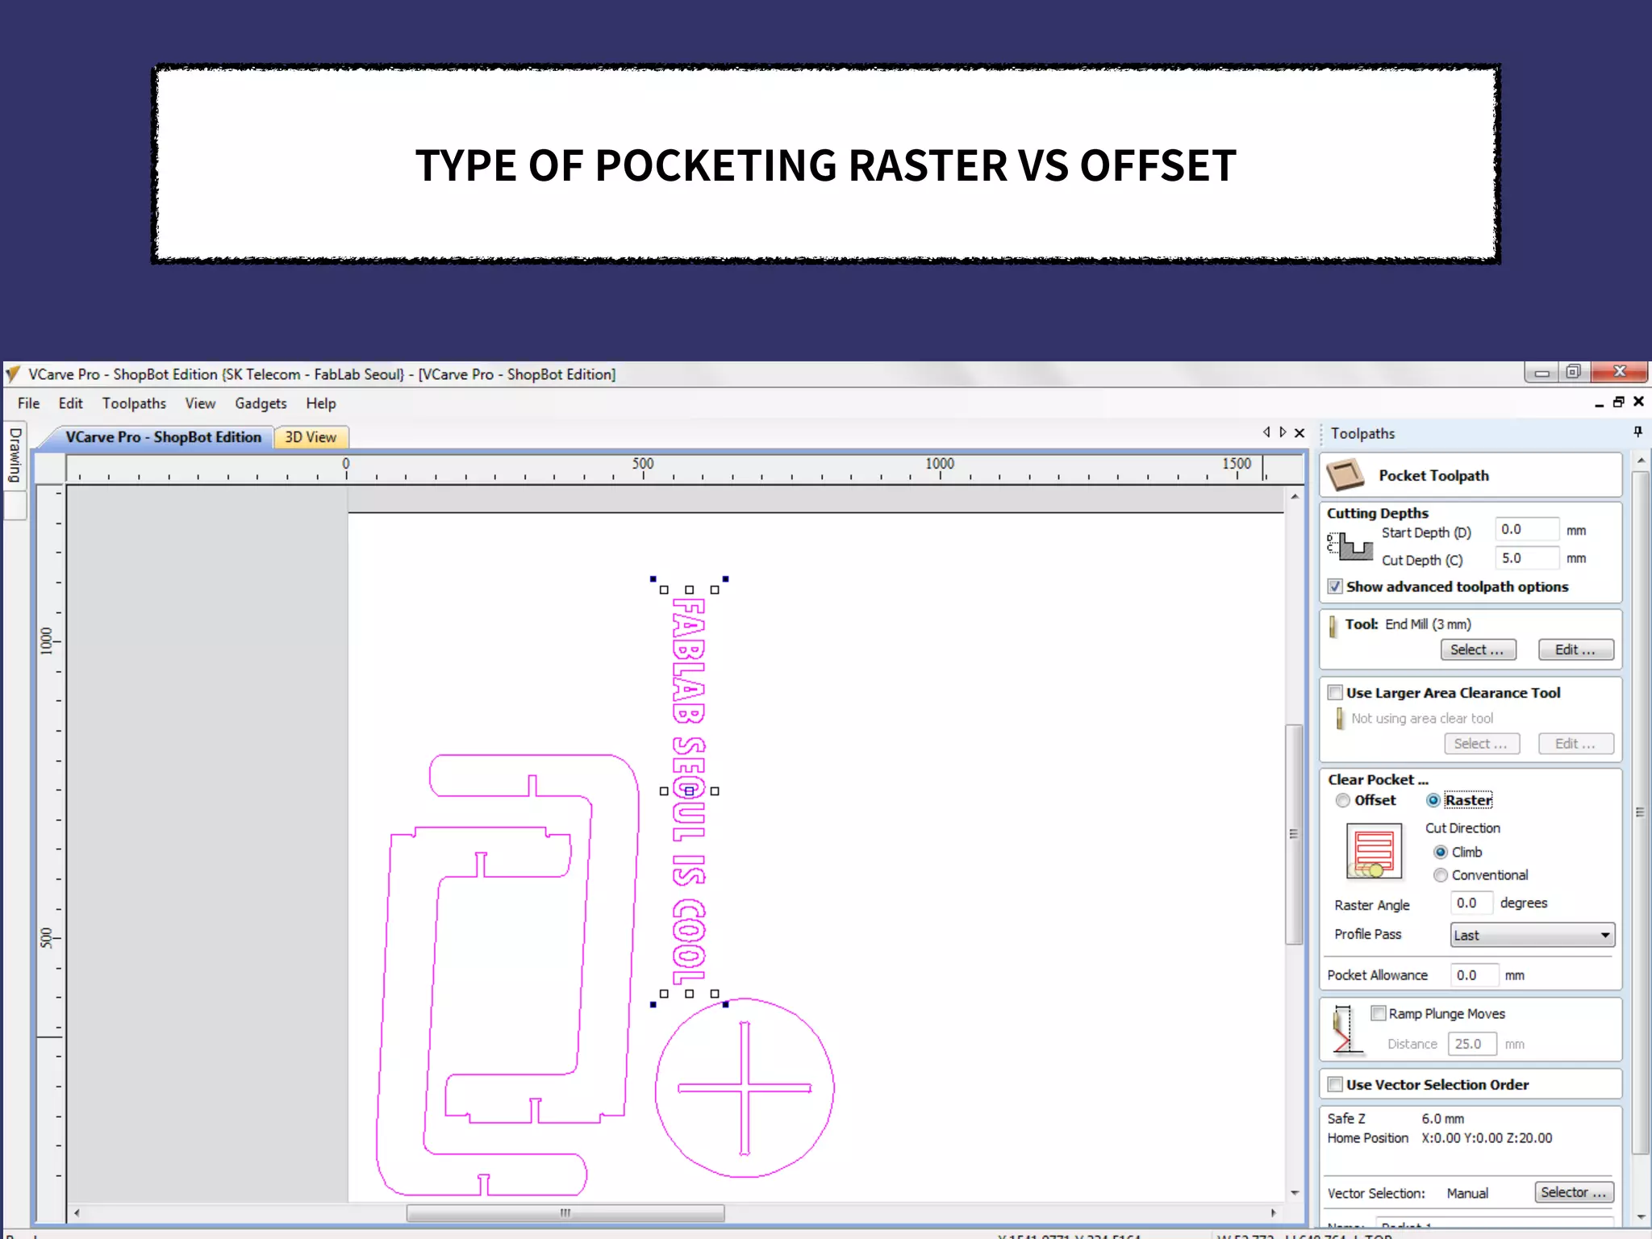Open the Toolpaths menu
Screen dimensions: 1652x1239
(134, 403)
